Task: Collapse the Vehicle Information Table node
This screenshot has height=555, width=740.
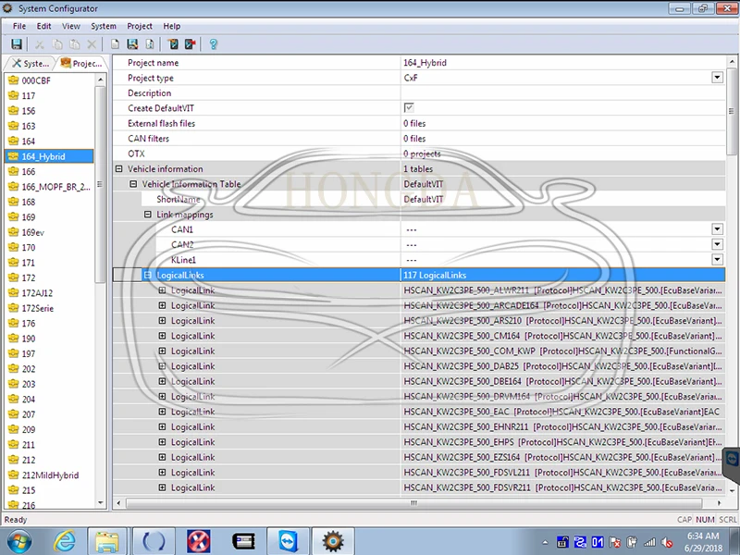Action: click(x=133, y=184)
